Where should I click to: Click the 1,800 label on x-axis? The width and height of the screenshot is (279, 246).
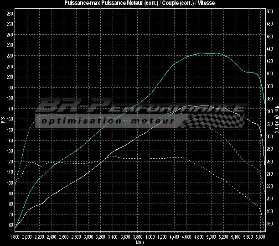pyautogui.click(x=15, y=238)
